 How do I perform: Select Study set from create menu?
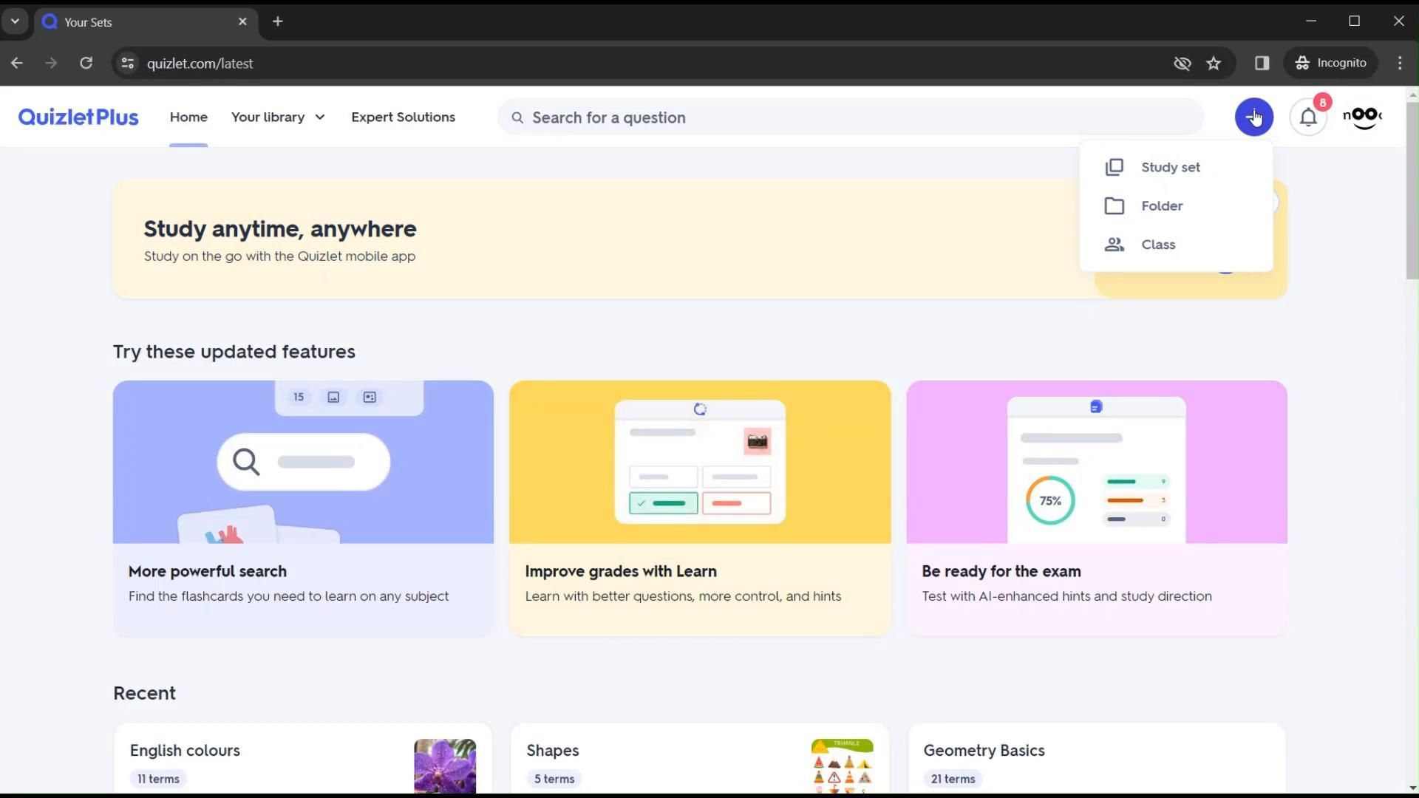point(1170,167)
